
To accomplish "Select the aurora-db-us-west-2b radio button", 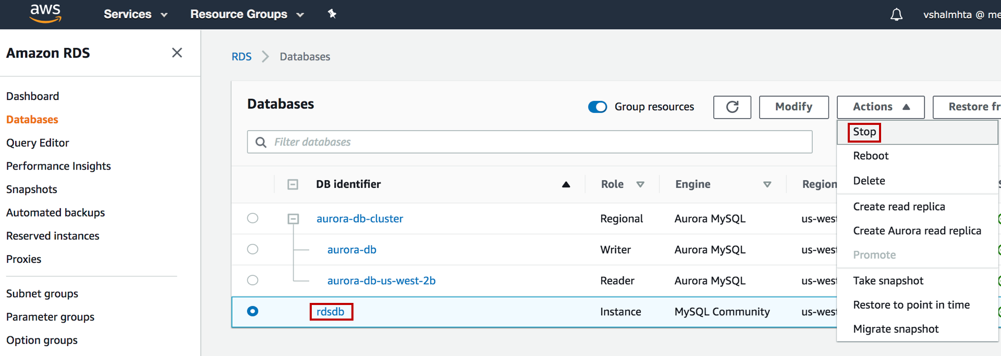I will 252,280.
